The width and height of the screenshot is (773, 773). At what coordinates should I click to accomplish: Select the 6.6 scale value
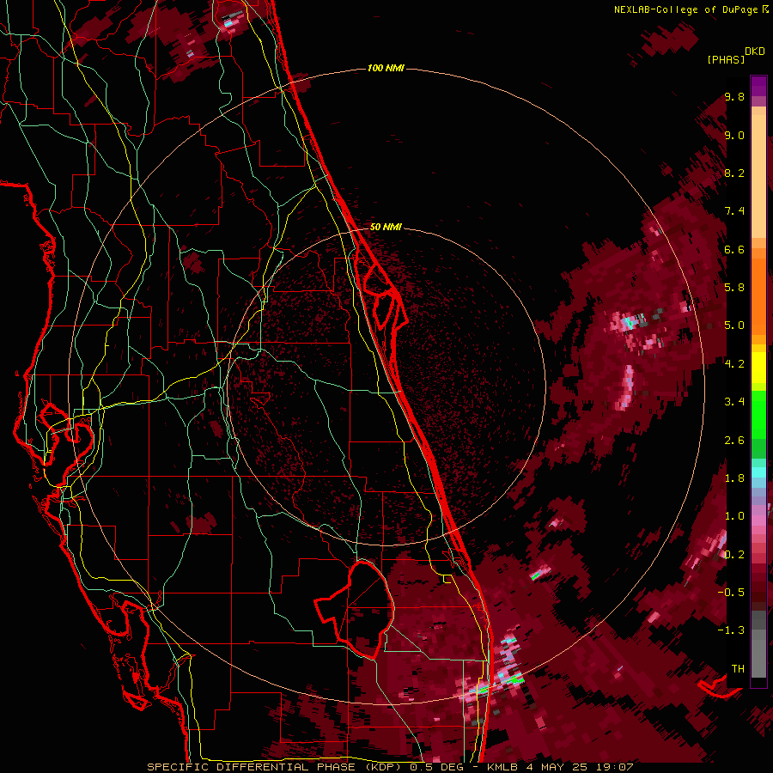(734, 249)
